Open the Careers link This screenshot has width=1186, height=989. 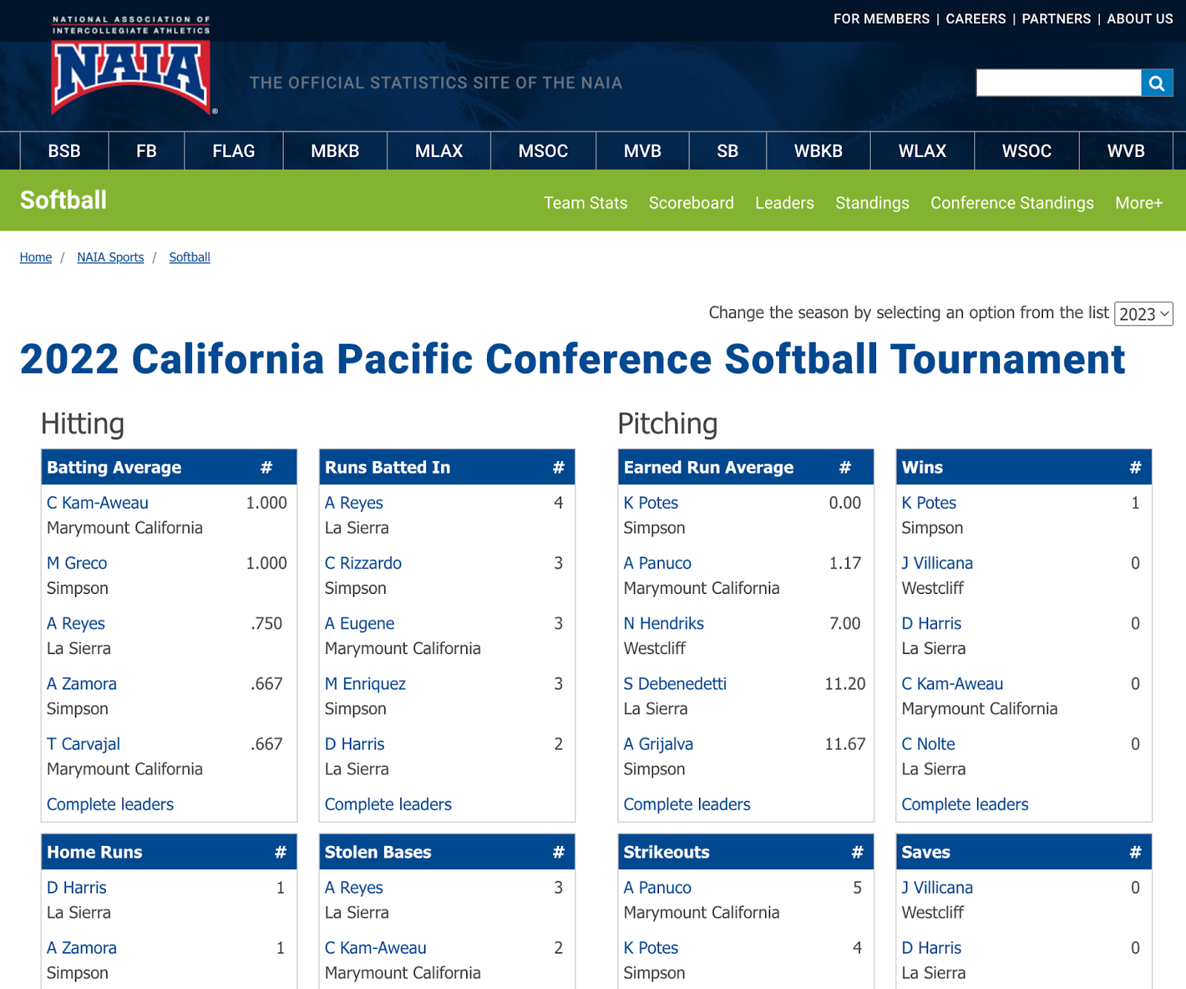point(975,19)
